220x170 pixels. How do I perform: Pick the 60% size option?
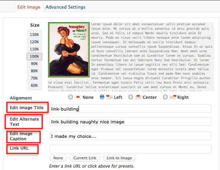coord(34,85)
